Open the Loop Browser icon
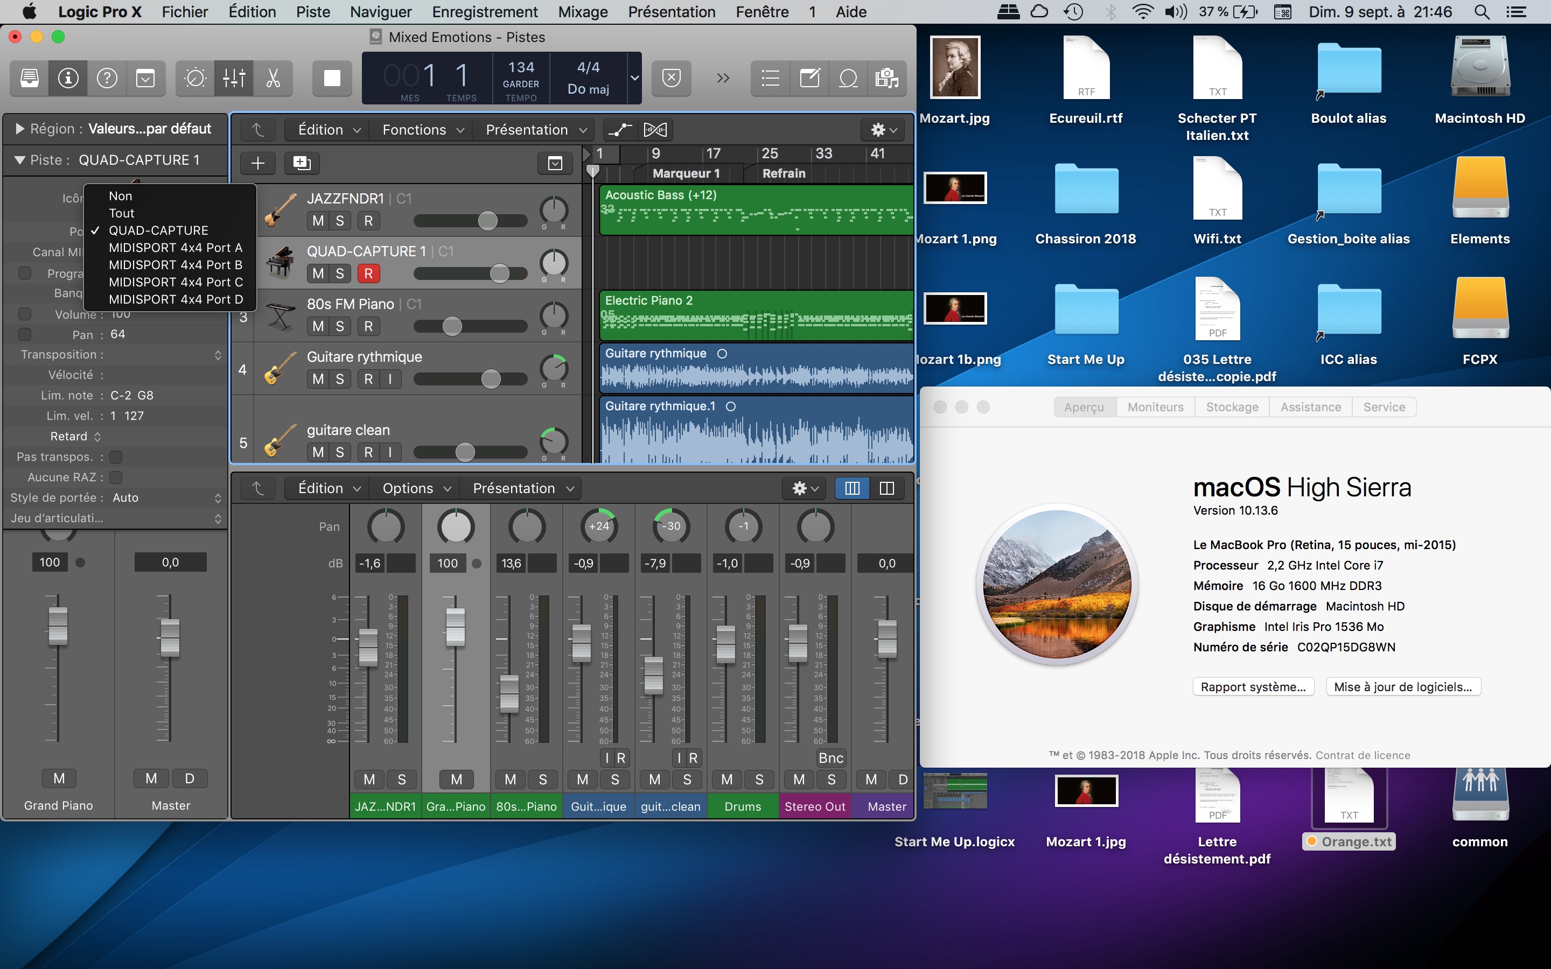Viewport: 1551px width, 969px height. [x=848, y=78]
